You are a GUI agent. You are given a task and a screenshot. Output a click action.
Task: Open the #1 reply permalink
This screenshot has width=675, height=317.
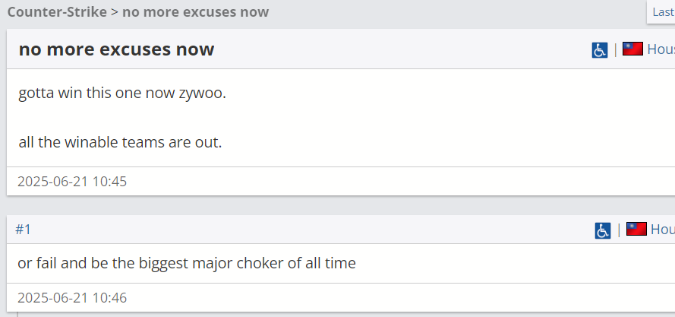click(24, 230)
